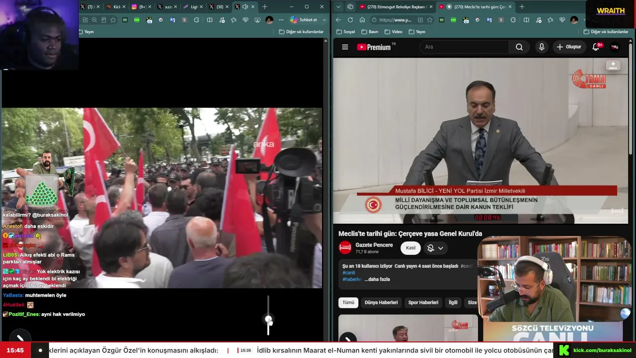
Task: Start voice search with the microphone icon
Action: click(542, 47)
